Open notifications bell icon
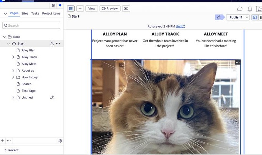 tap(250, 9)
